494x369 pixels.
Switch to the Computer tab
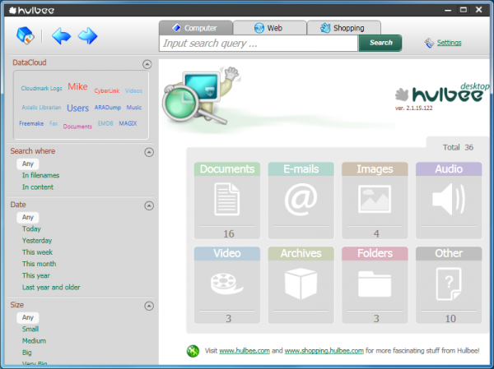(x=196, y=28)
